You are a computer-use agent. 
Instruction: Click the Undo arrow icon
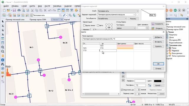tap(50, 10)
